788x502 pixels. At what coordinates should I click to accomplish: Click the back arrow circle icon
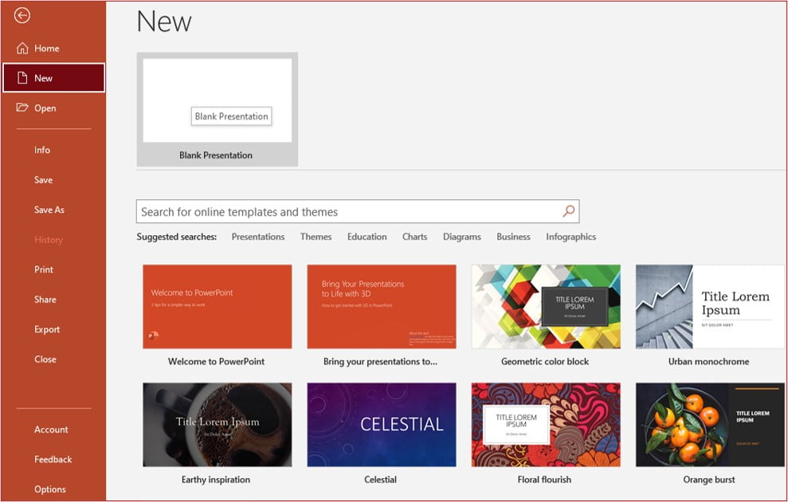(22, 16)
